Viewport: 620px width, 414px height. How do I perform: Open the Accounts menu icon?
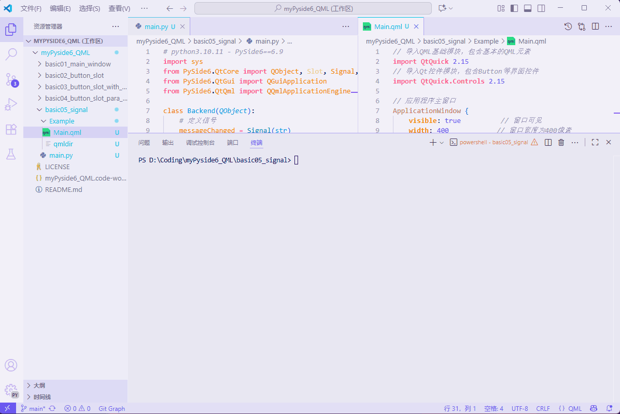click(11, 365)
